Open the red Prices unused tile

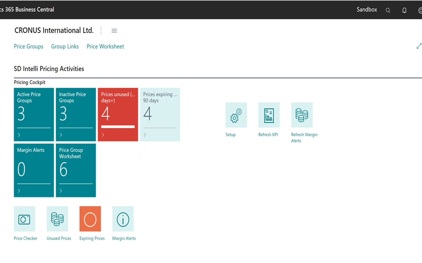click(118, 114)
